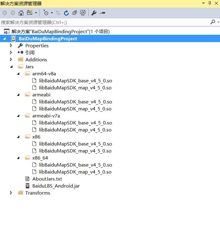Viewport: 220px width, 233px height.
Task: Click the Visual Studio solution icon
Action: 6,31
